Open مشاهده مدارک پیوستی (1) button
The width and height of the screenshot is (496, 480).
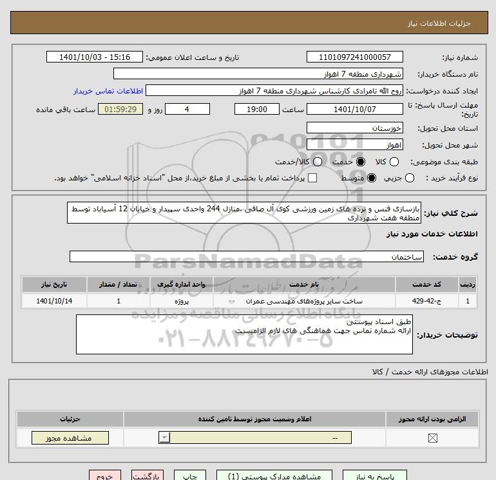point(274,475)
